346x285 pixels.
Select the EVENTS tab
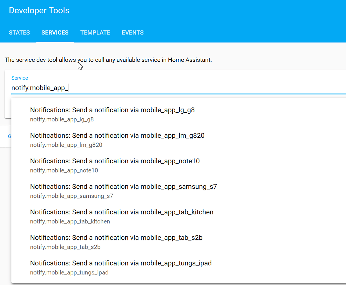[133, 32]
